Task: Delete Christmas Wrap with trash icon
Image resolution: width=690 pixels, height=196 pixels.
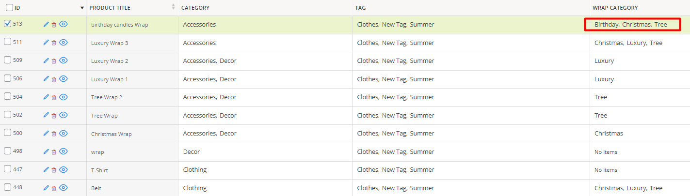Action: tap(54, 134)
